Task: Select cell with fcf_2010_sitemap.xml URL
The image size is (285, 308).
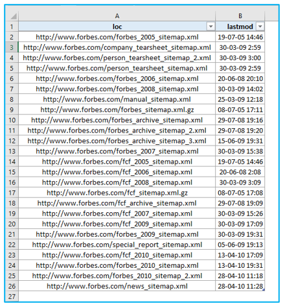Action: pyautogui.click(x=117, y=255)
